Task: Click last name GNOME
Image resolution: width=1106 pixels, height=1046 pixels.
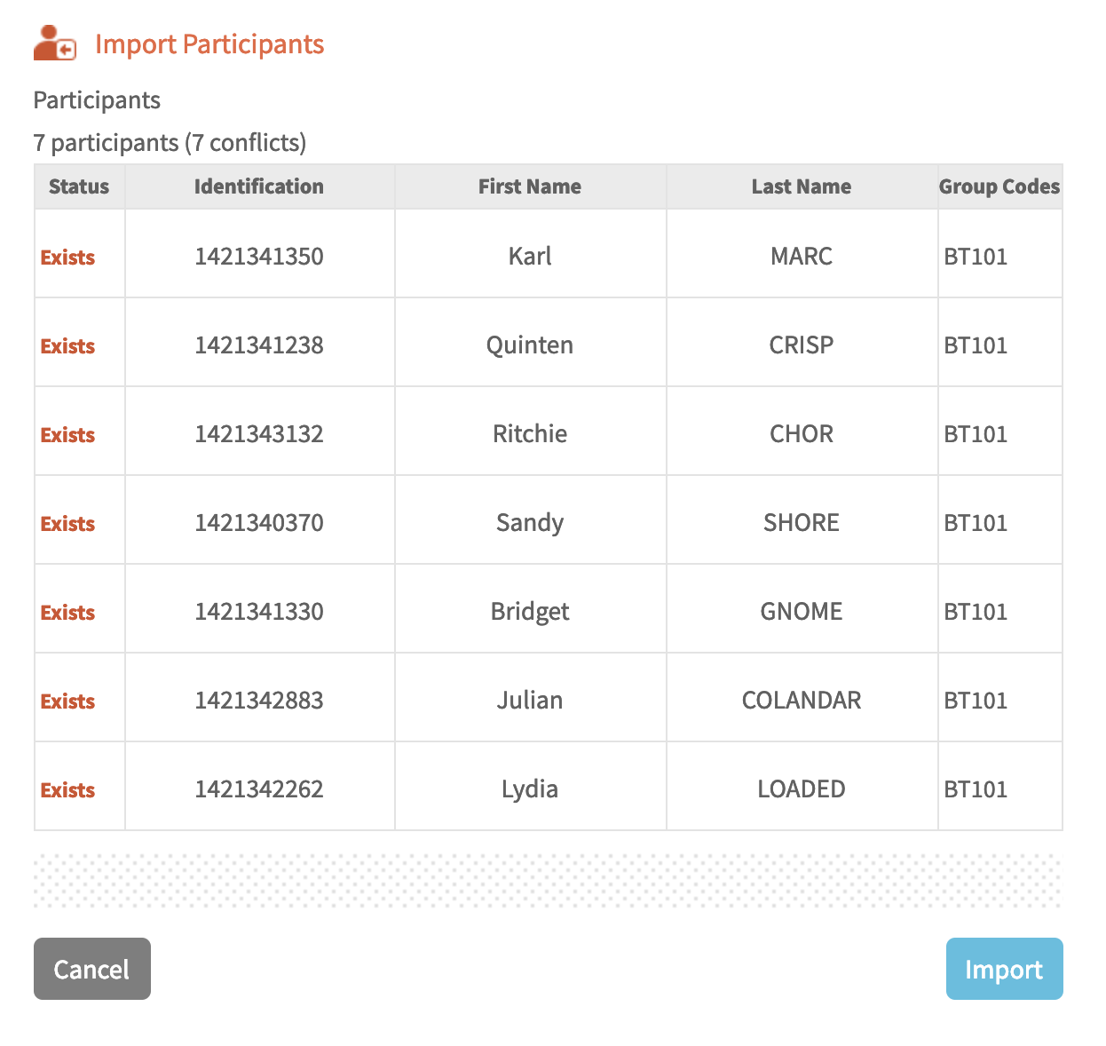Action: [802, 612]
